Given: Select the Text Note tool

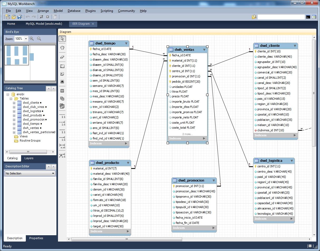Looking at the screenshot, I should coord(62,74).
